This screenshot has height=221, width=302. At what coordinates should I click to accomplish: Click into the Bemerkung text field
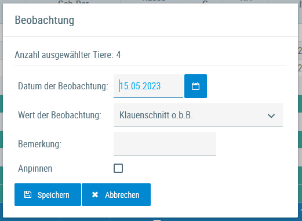tap(165, 144)
